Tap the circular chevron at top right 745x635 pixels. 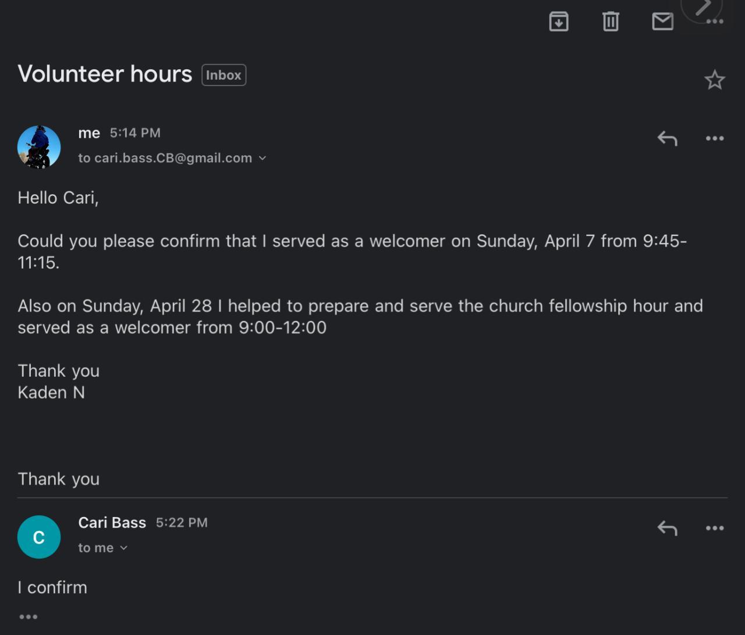tap(703, 7)
